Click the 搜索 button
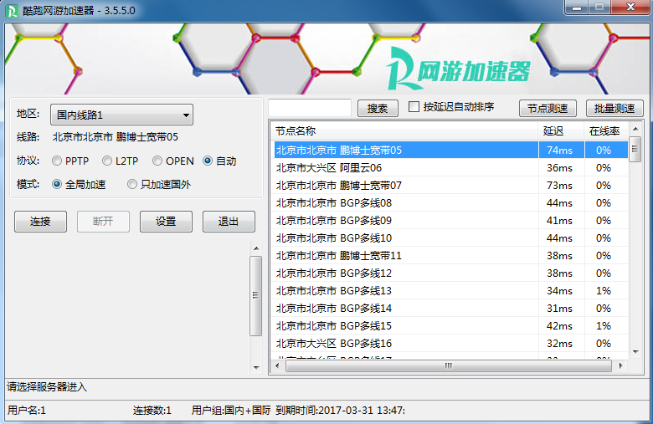The width and height of the screenshot is (653, 424). pyautogui.click(x=378, y=108)
